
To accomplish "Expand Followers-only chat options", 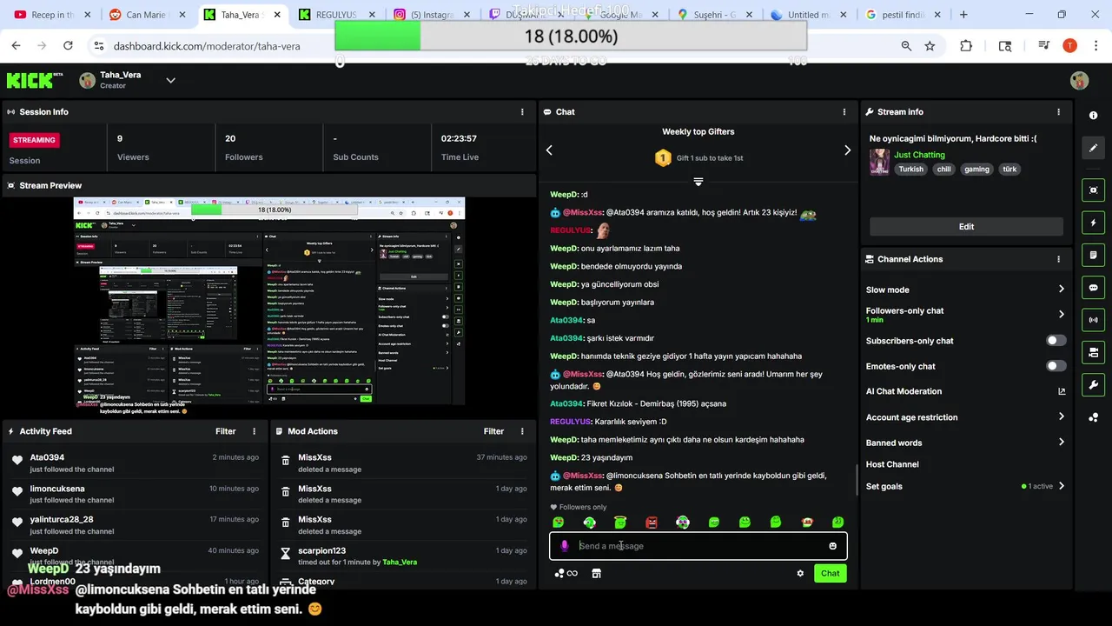I will 1061,314.
